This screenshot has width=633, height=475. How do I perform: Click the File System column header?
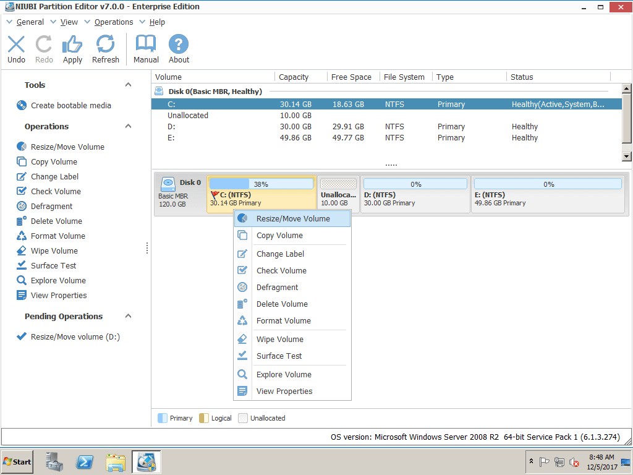click(x=406, y=77)
